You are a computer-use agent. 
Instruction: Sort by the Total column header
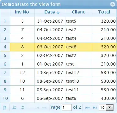click(x=104, y=13)
